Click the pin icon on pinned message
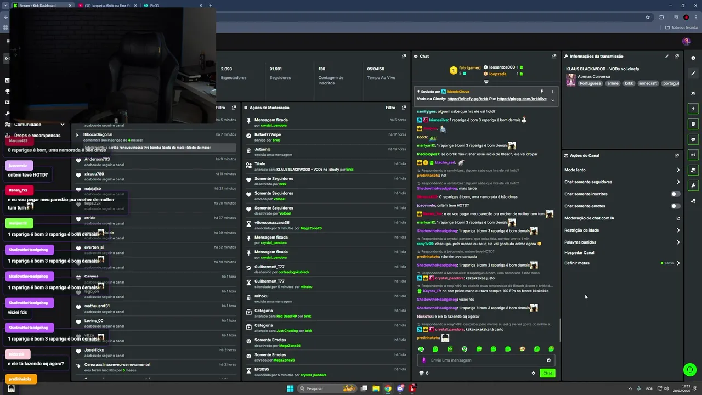This screenshot has width=702, height=395. point(541,92)
